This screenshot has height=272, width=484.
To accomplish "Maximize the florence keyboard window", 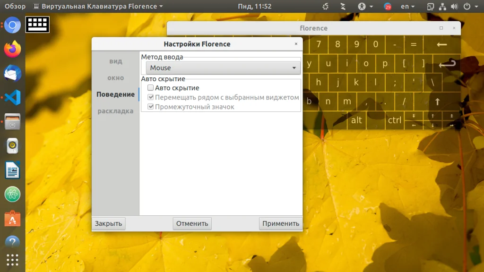I will (x=441, y=28).
